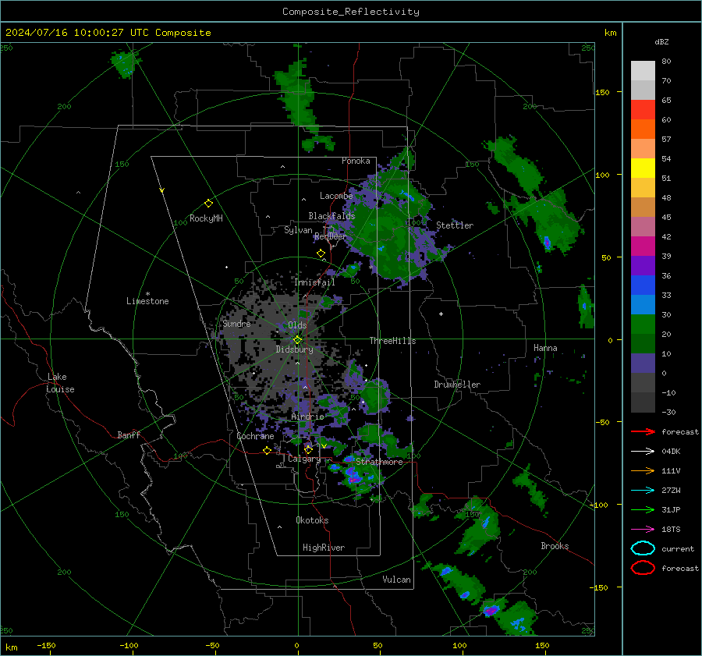Click the Blackfalds city label
Screen dimensions: 702x656
pyautogui.click(x=331, y=216)
